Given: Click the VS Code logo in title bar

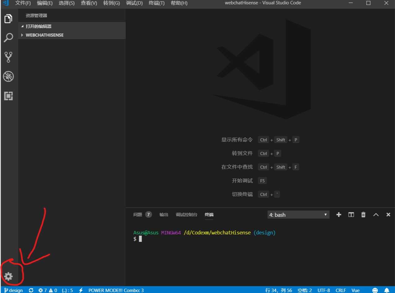Looking at the screenshot, I should 5,3.
